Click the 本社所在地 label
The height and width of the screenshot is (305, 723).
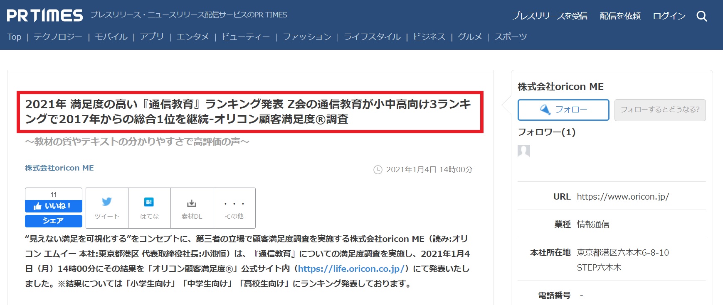tap(550, 253)
